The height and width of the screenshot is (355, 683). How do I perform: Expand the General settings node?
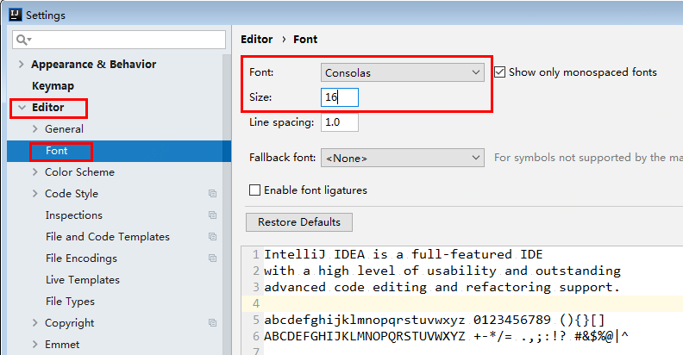click(34, 129)
